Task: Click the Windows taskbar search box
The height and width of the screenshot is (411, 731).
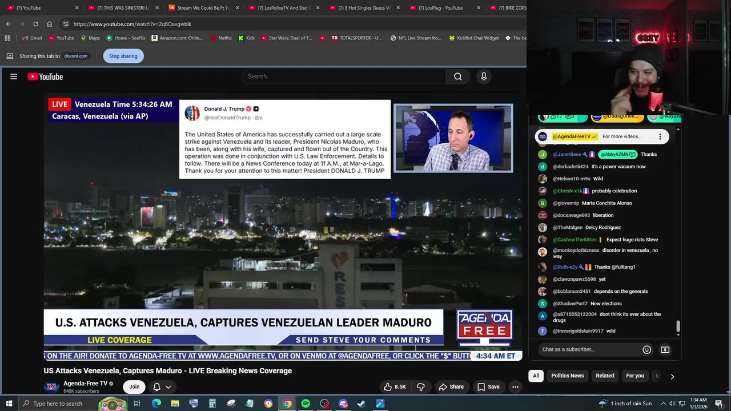Action: 74,404
